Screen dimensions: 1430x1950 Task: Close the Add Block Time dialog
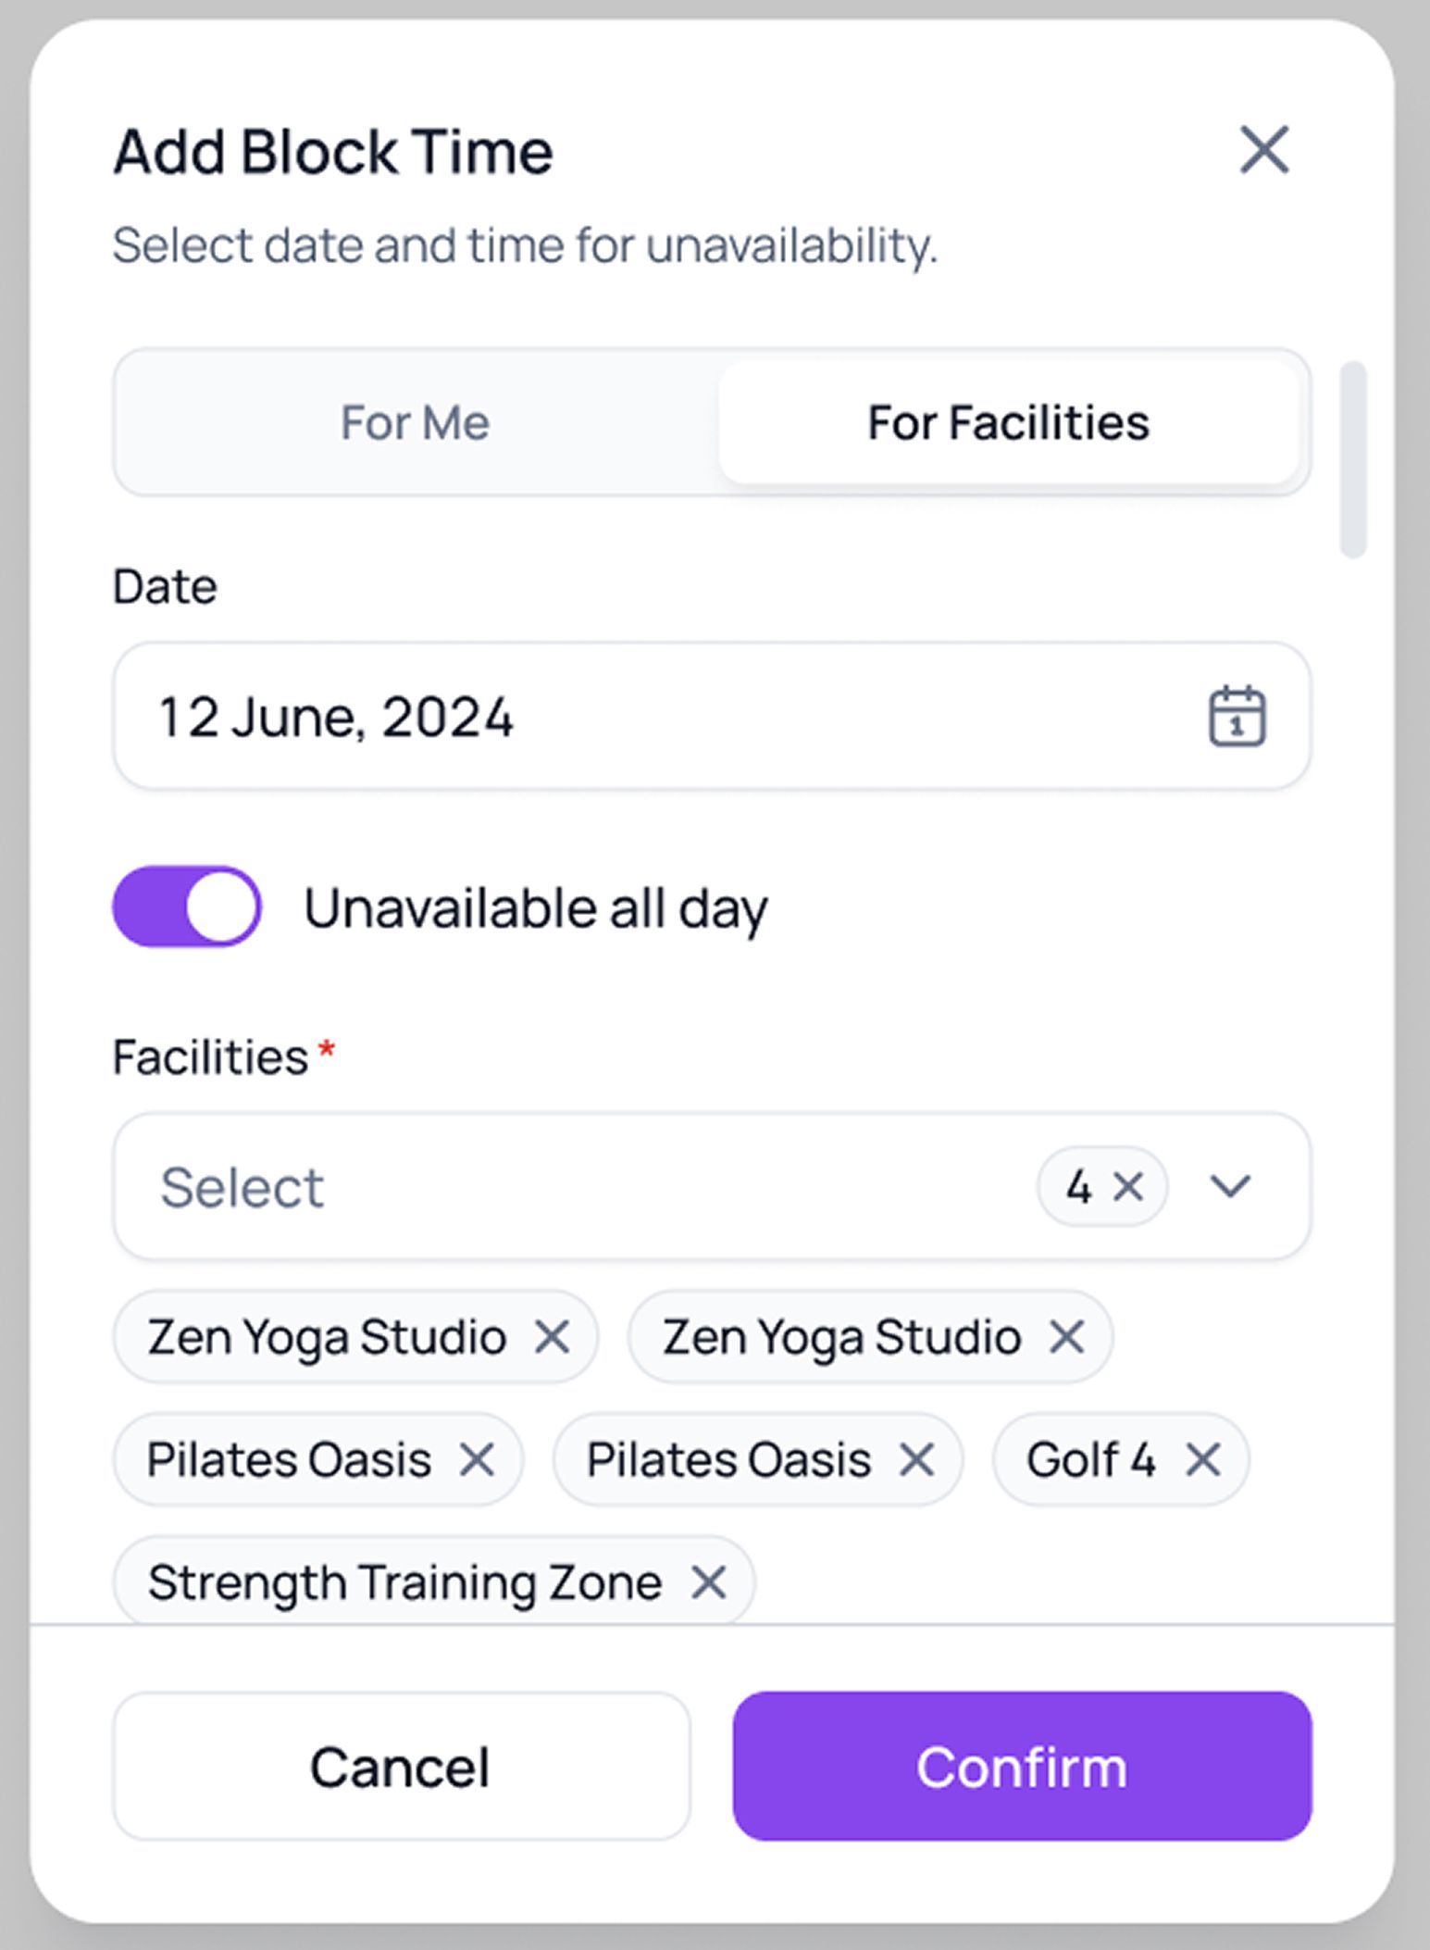(x=1263, y=150)
